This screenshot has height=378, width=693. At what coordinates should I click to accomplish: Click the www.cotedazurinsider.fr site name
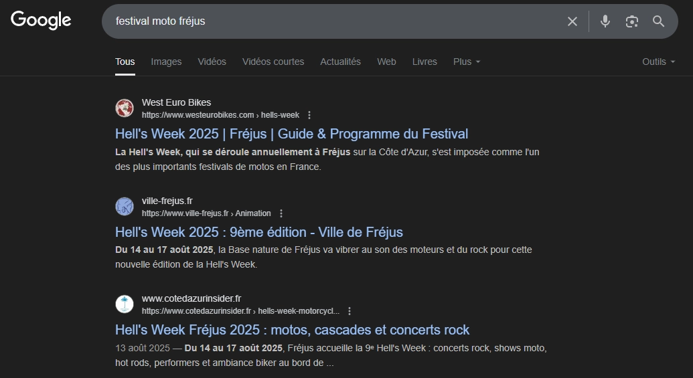click(x=191, y=299)
